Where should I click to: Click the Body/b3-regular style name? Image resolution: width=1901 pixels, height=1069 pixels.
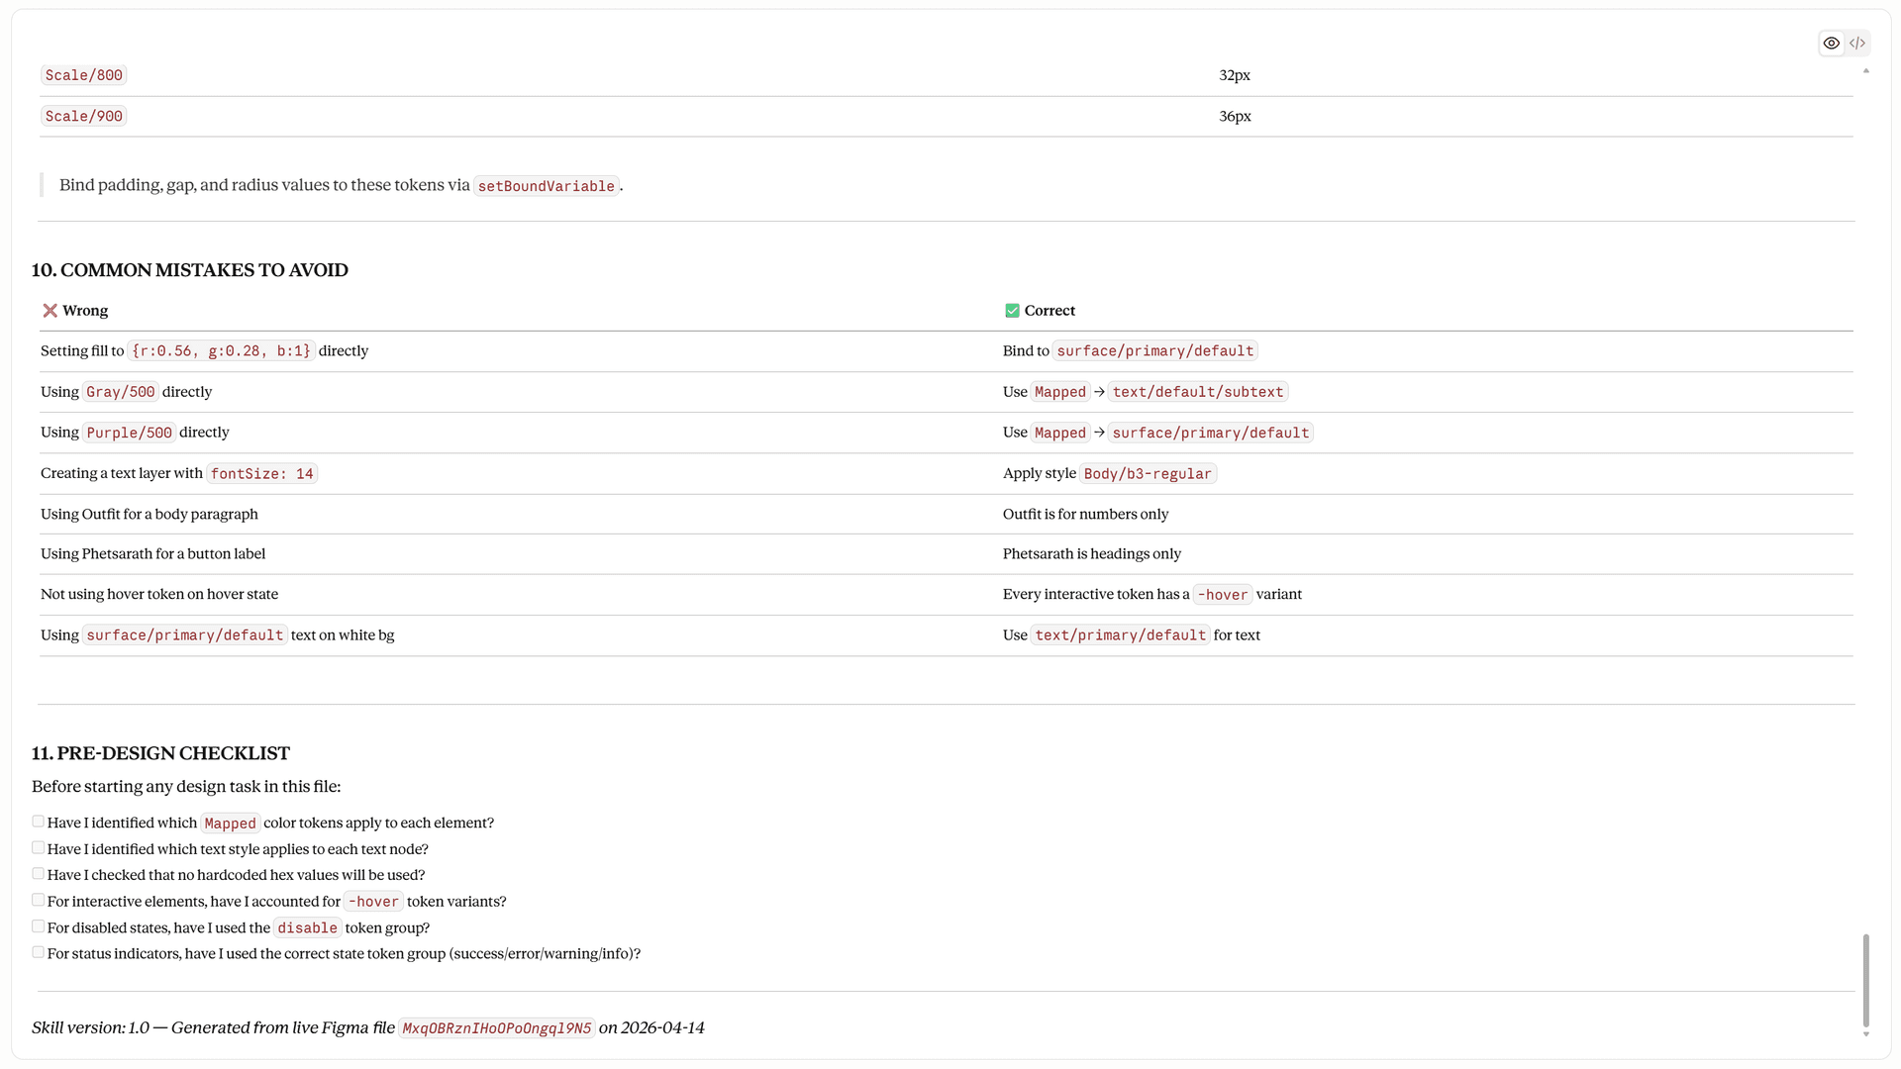1148,474
